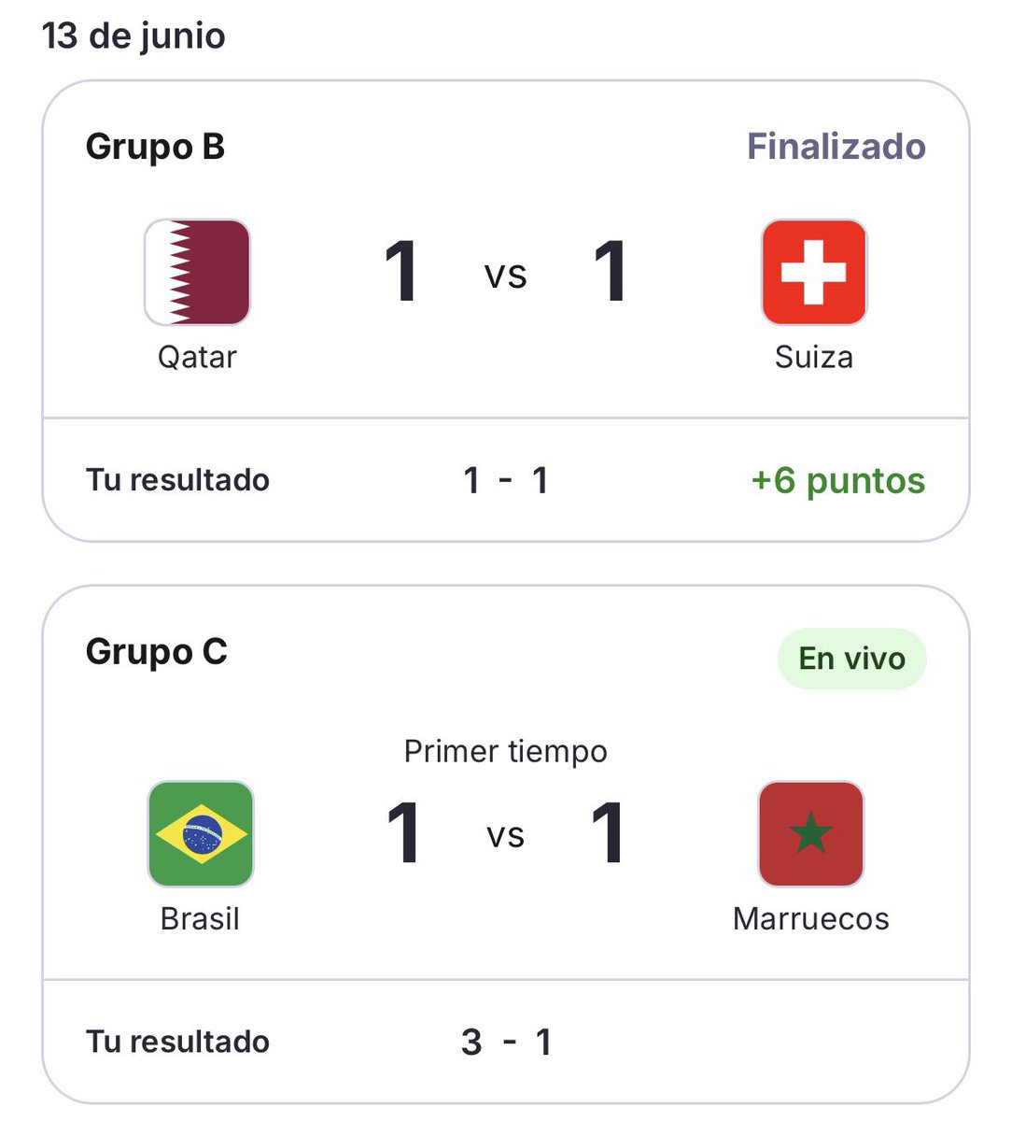Select your 1 - 1 prediction result
The height and width of the screenshot is (1121, 1012).
(506, 480)
